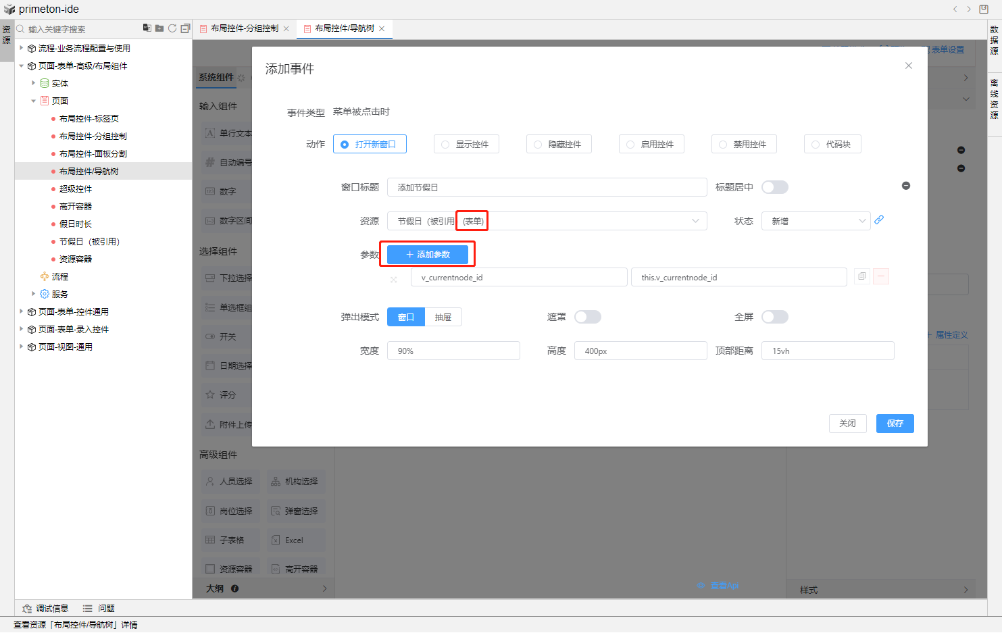Collapse all tree nodes via collapse icon
This screenshot has height=633, width=1002.
coord(185,28)
